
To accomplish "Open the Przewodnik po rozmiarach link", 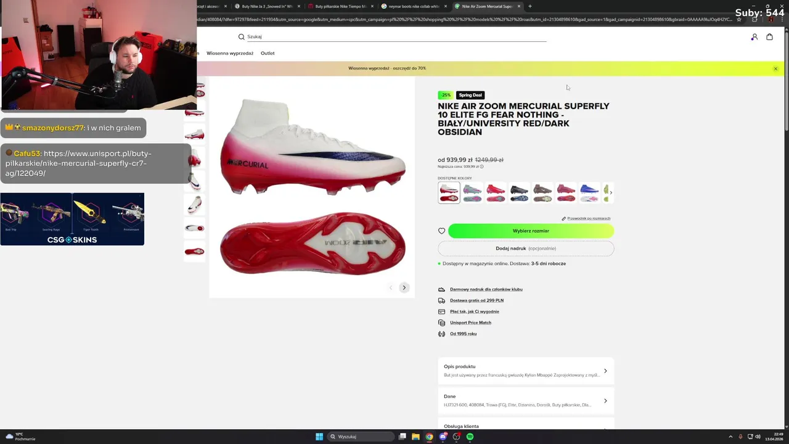I will (x=589, y=218).
